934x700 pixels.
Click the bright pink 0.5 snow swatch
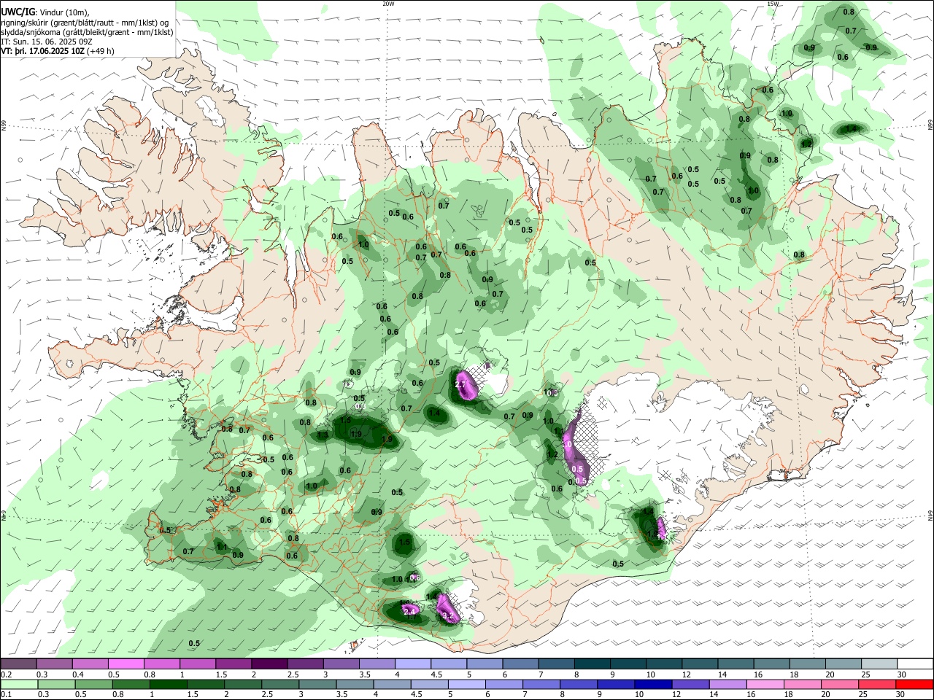(126, 664)
